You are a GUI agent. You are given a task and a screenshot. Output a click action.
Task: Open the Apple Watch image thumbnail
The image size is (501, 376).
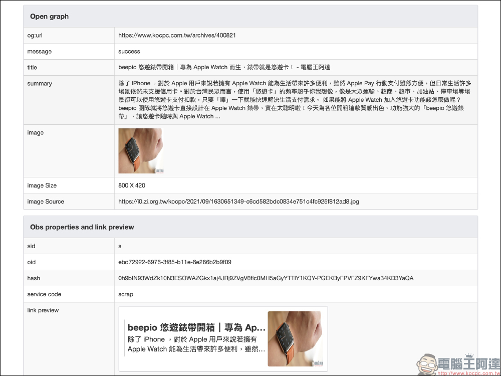(141, 151)
